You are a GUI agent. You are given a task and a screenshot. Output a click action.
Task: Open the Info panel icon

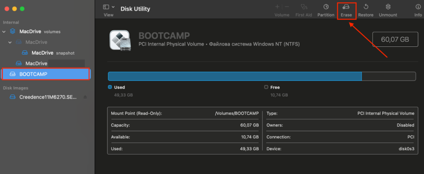[418, 7]
